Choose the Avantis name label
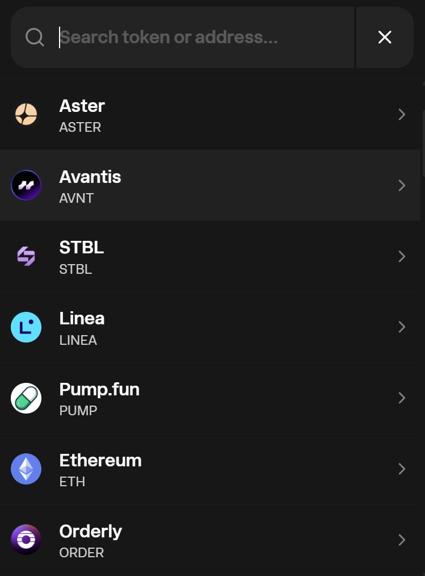Viewport: 425px width, 576px height. coord(90,177)
